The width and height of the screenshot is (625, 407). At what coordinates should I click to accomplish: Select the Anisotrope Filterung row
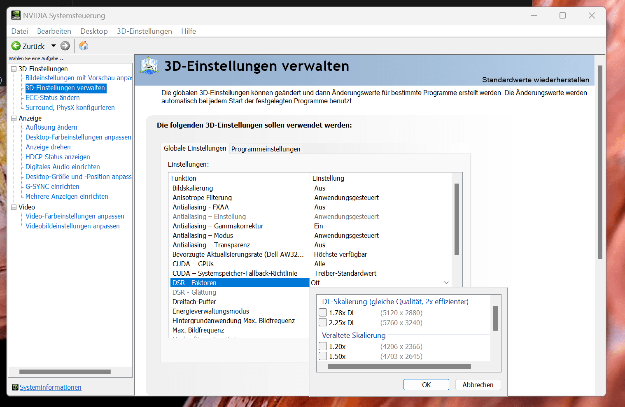tap(311, 198)
